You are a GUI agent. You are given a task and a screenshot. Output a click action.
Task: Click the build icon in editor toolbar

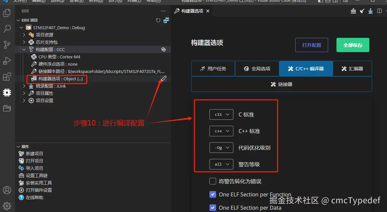pos(353,11)
